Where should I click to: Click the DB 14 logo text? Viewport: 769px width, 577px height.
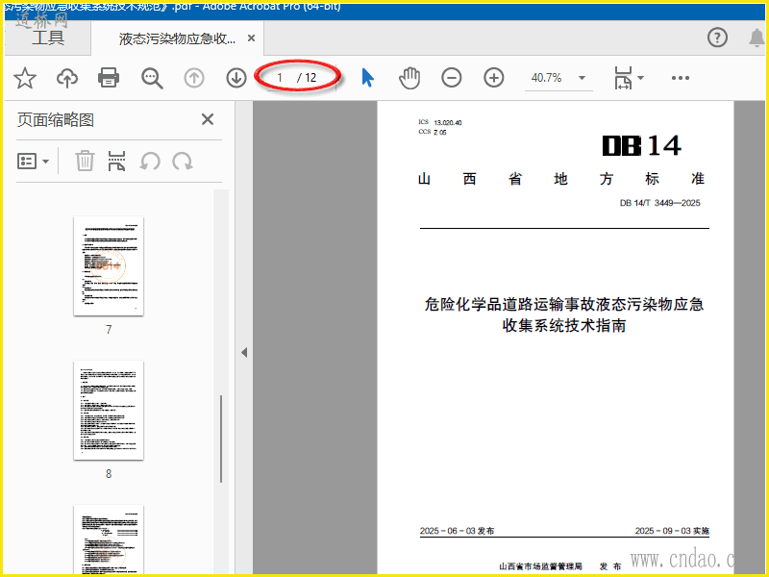click(x=641, y=146)
